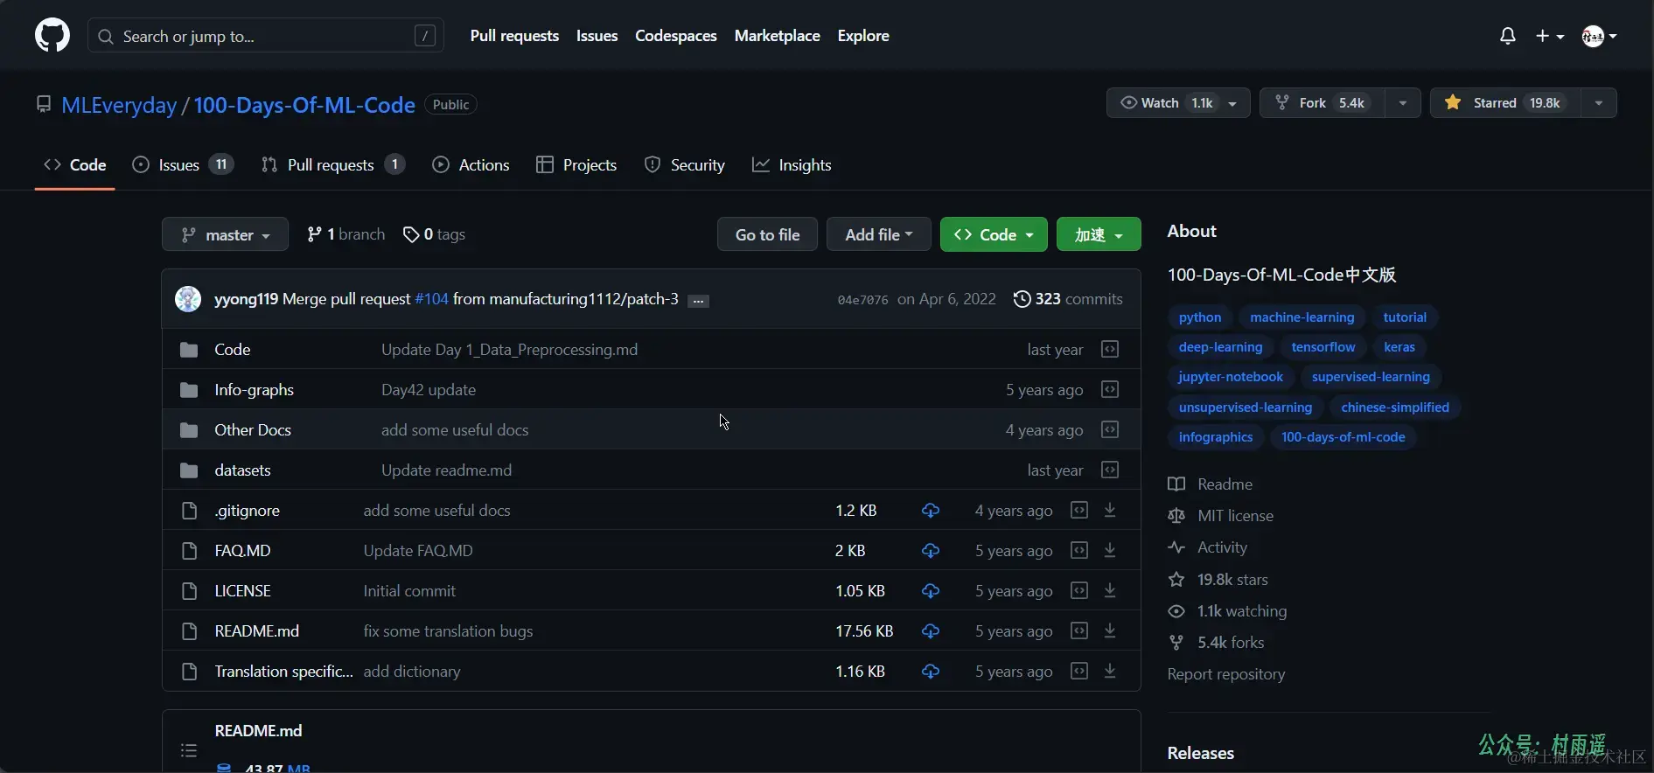This screenshot has height=773, width=1654.
Task: Open Marketplace in top navigation
Action: tap(777, 36)
